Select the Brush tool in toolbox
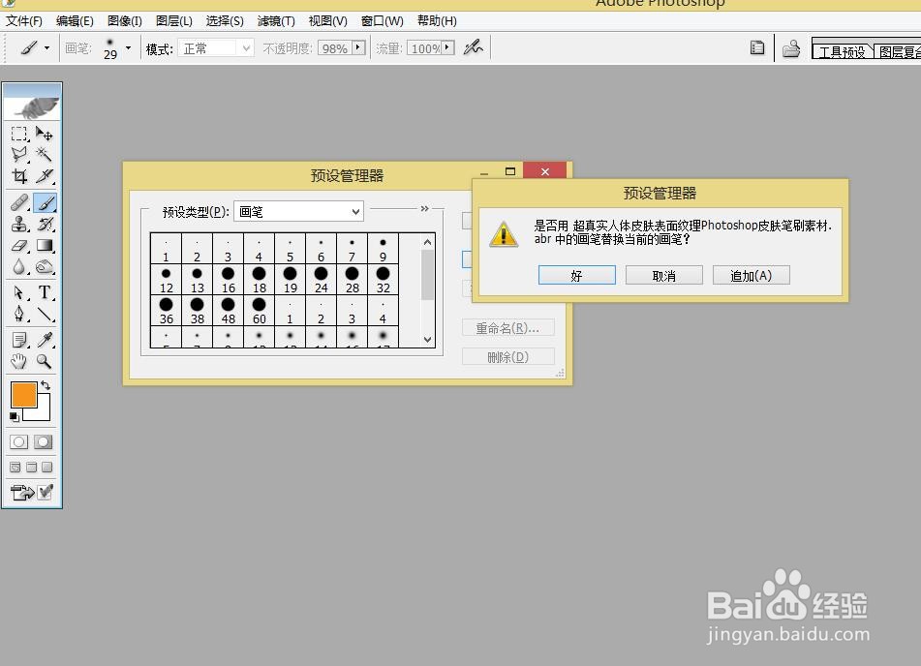 [45, 203]
